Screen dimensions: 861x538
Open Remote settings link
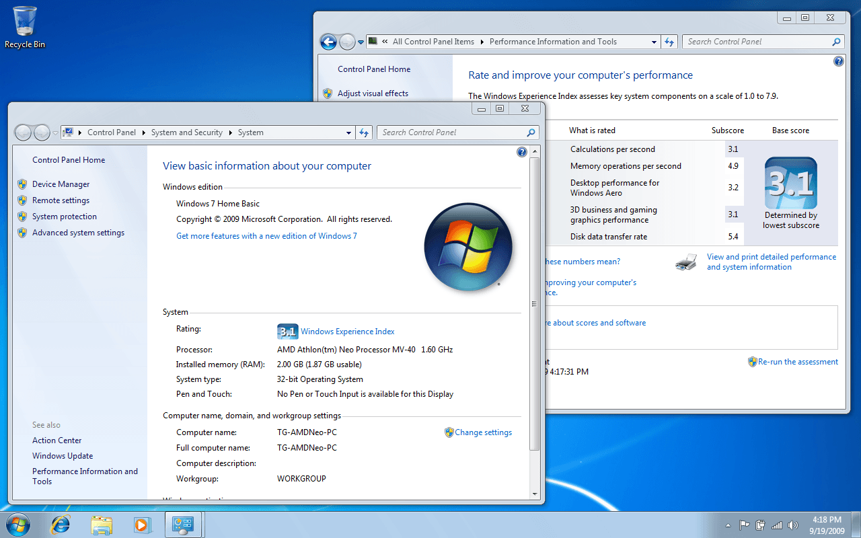pos(61,200)
